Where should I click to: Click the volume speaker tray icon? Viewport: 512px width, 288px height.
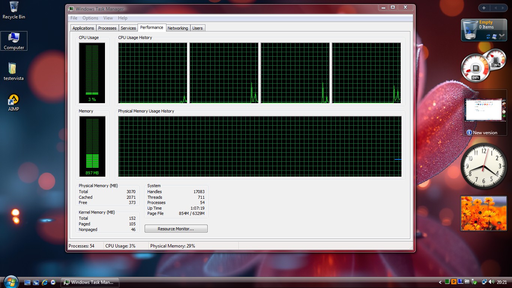tap(491, 282)
